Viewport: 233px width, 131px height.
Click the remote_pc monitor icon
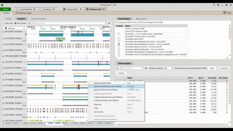pyautogui.click(x=41, y=9)
